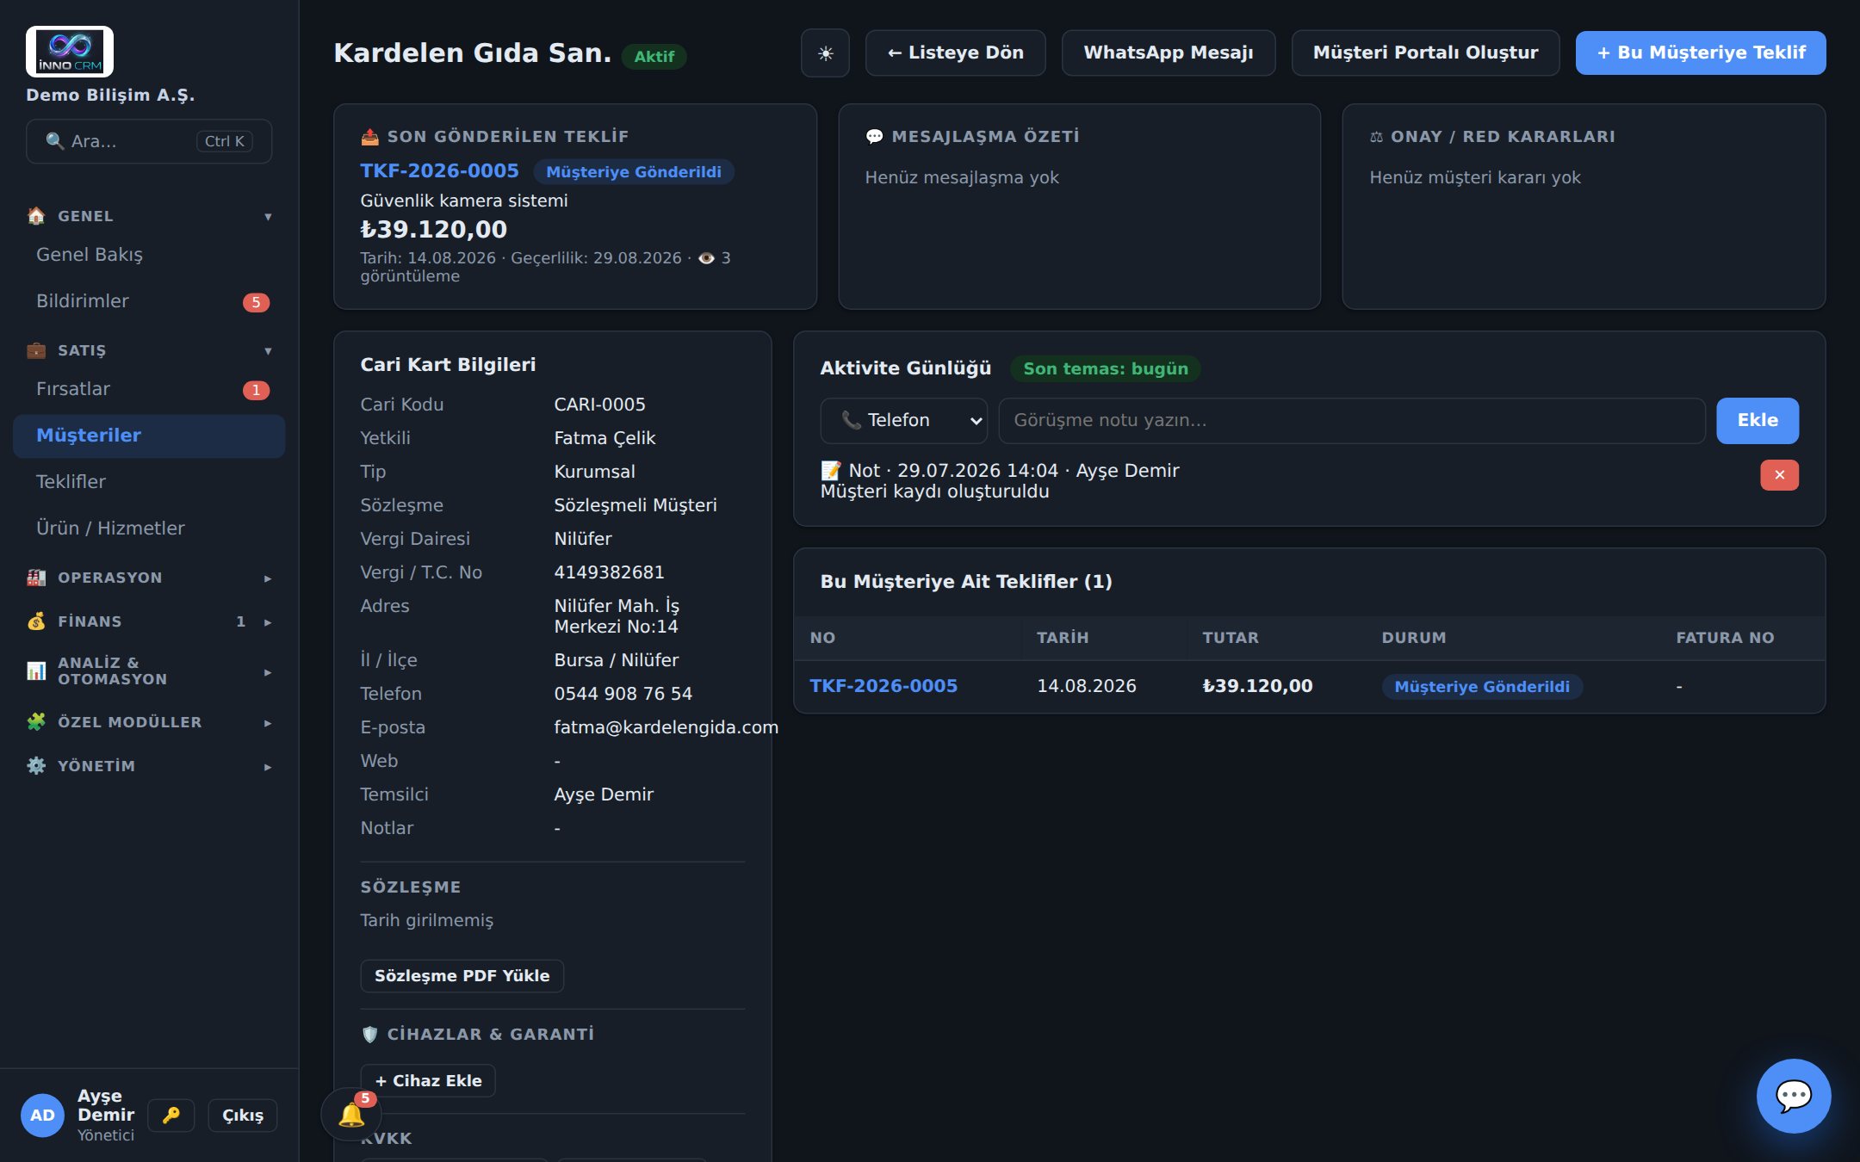Click the scales icon in ONAY / RED KARARLARI

point(1376,137)
